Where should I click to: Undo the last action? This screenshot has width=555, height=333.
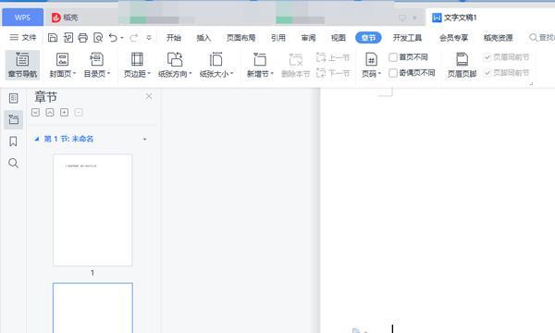pos(113,38)
